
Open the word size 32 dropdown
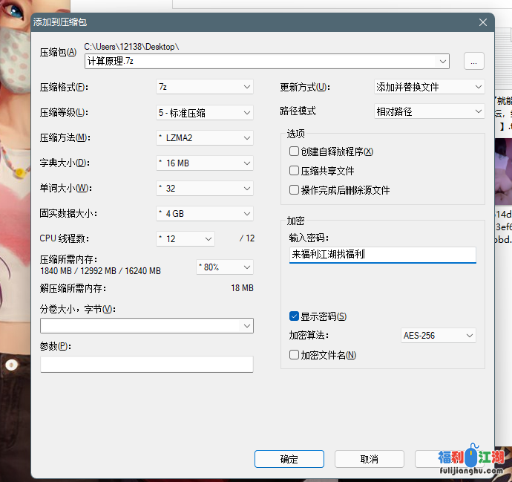coord(205,188)
